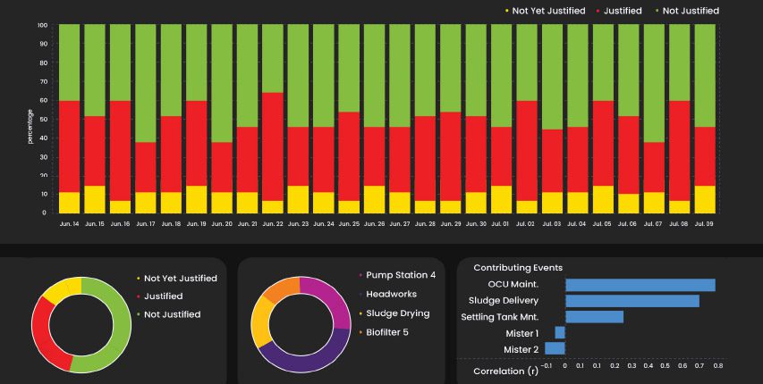Toggle 'Not Yet Justified' in the top chart legend
This screenshot has width=763, height=384.
point(548,11)
